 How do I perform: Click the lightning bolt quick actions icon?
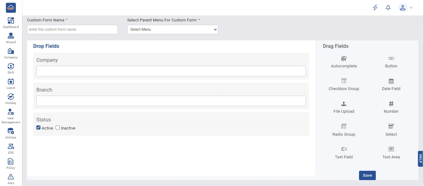375,8
